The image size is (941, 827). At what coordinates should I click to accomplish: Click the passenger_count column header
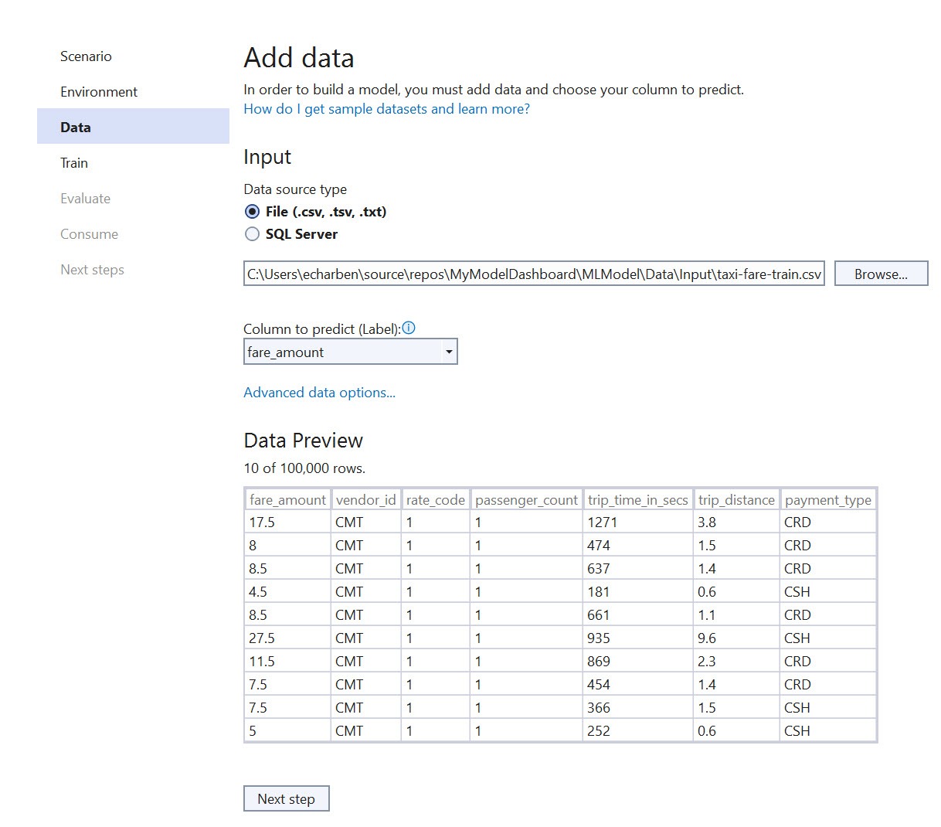(x=526, y=500)
